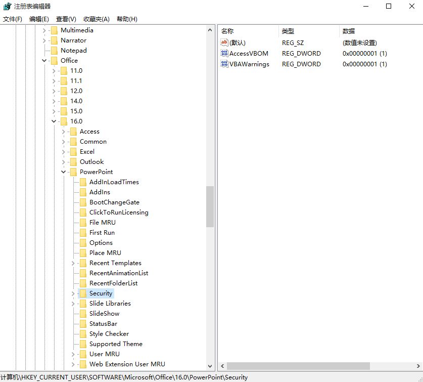Click the tree vertical scrollbar thumb

click(x=210, y=206)
